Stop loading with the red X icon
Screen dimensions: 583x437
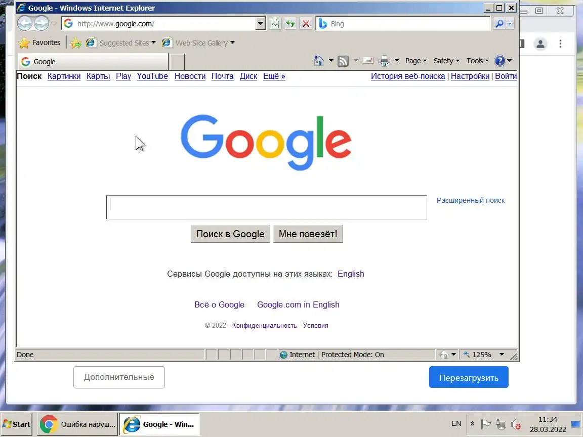(306, 24)
